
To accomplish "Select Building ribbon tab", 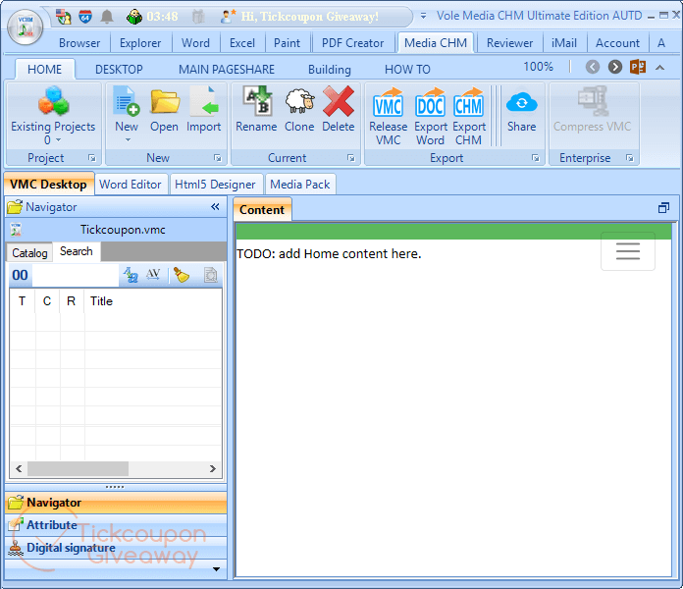I will click(x=330, y=70).
